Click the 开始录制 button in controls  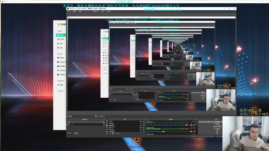click(x=210, y=124)
